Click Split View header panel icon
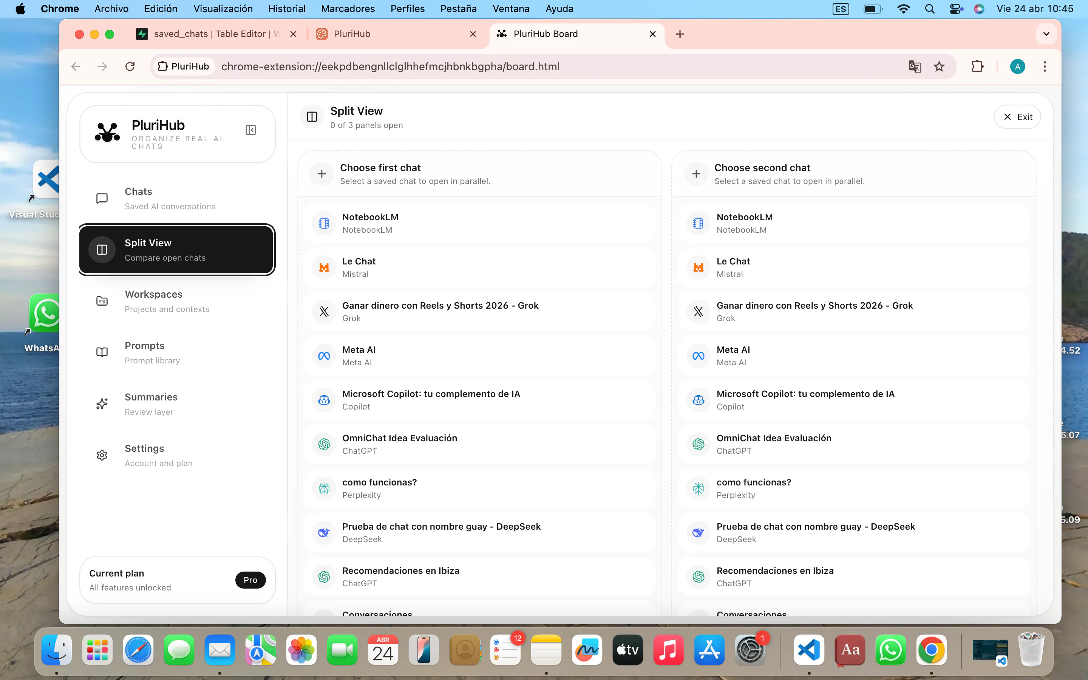 tap(312, 117)
